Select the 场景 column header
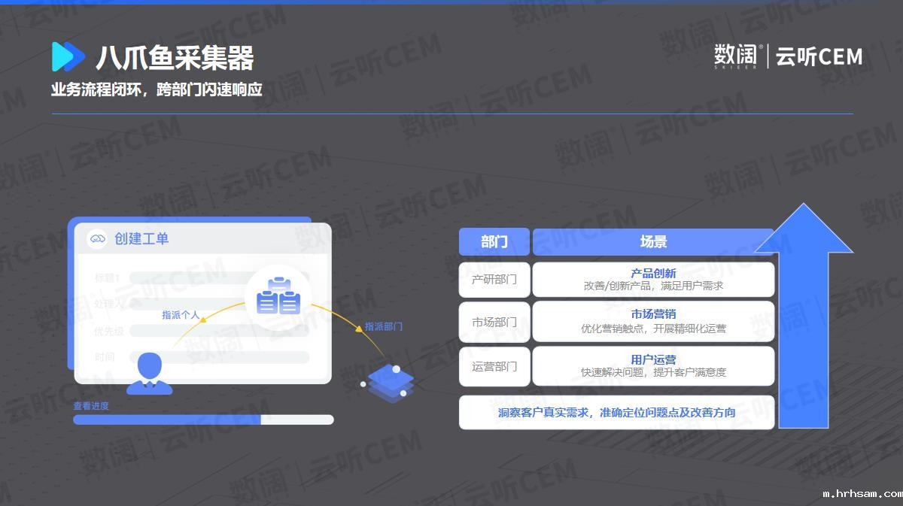The image size is (903, 506). click(653, 242)
